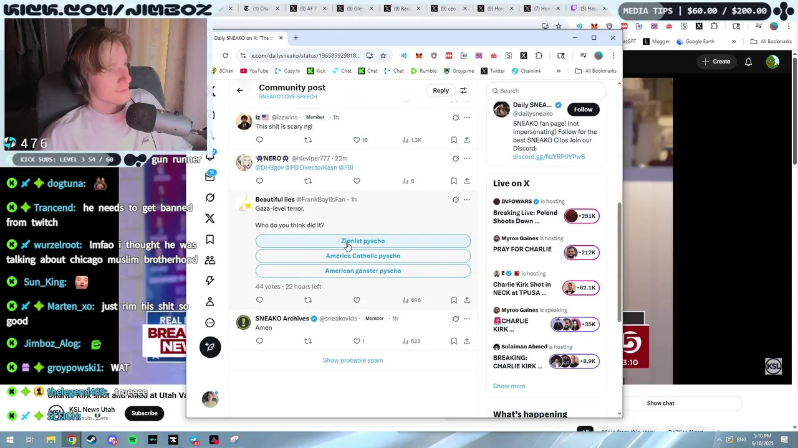Click the Windows Start button
The width and height of the screenshot is (798, 448).
10,440
